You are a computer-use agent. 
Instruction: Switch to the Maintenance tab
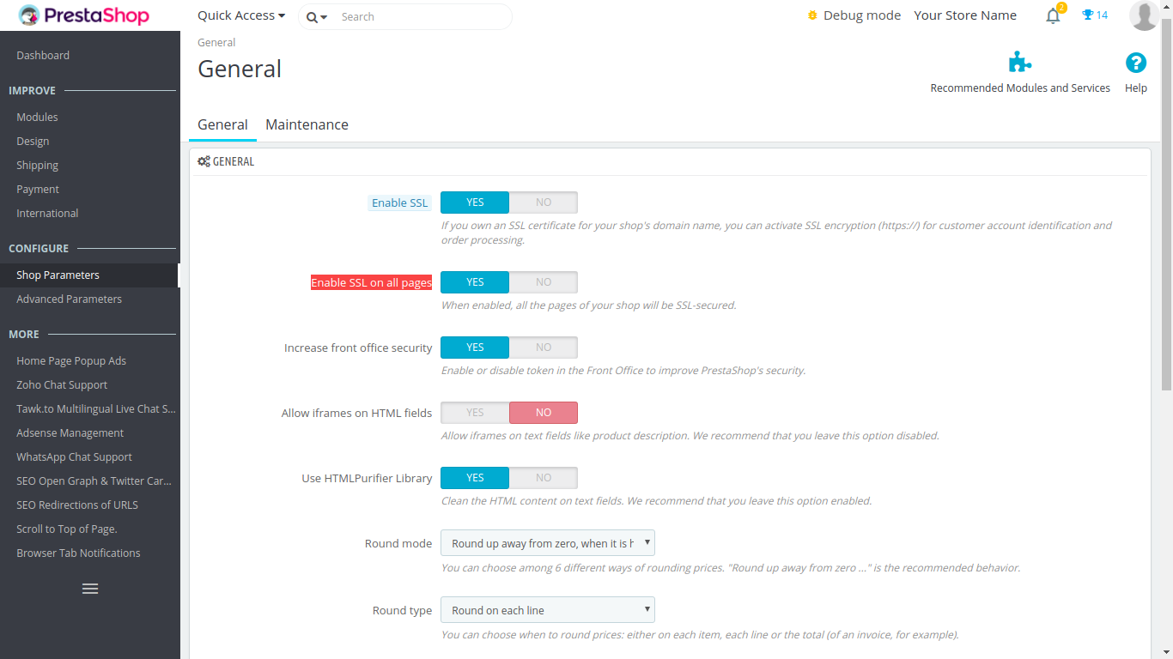[x=307, y=124]
